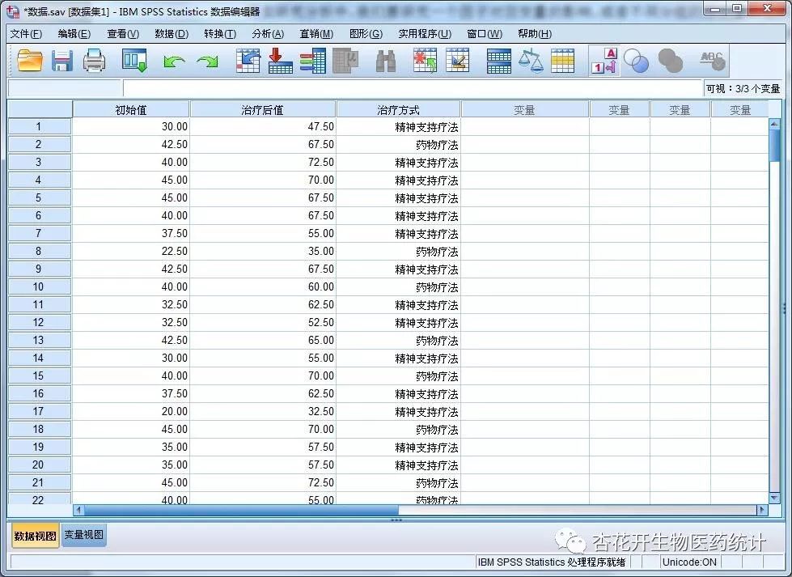Screen dimensions: 792x577
Task: Select cases toolbar icon
Action: pos(563,62)
